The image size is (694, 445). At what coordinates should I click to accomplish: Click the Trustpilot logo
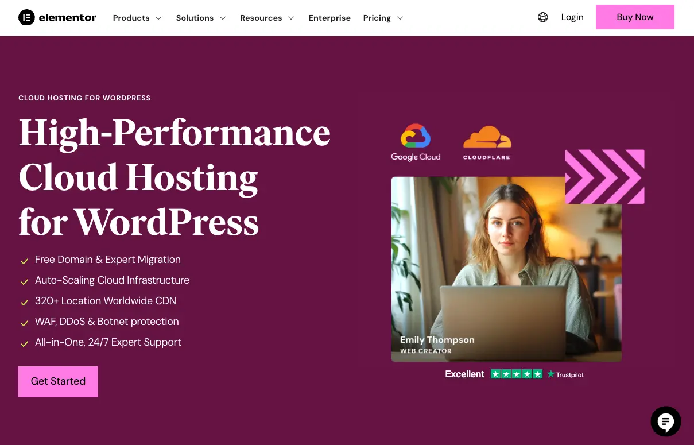pyautogui.click(x=565, y=374)
